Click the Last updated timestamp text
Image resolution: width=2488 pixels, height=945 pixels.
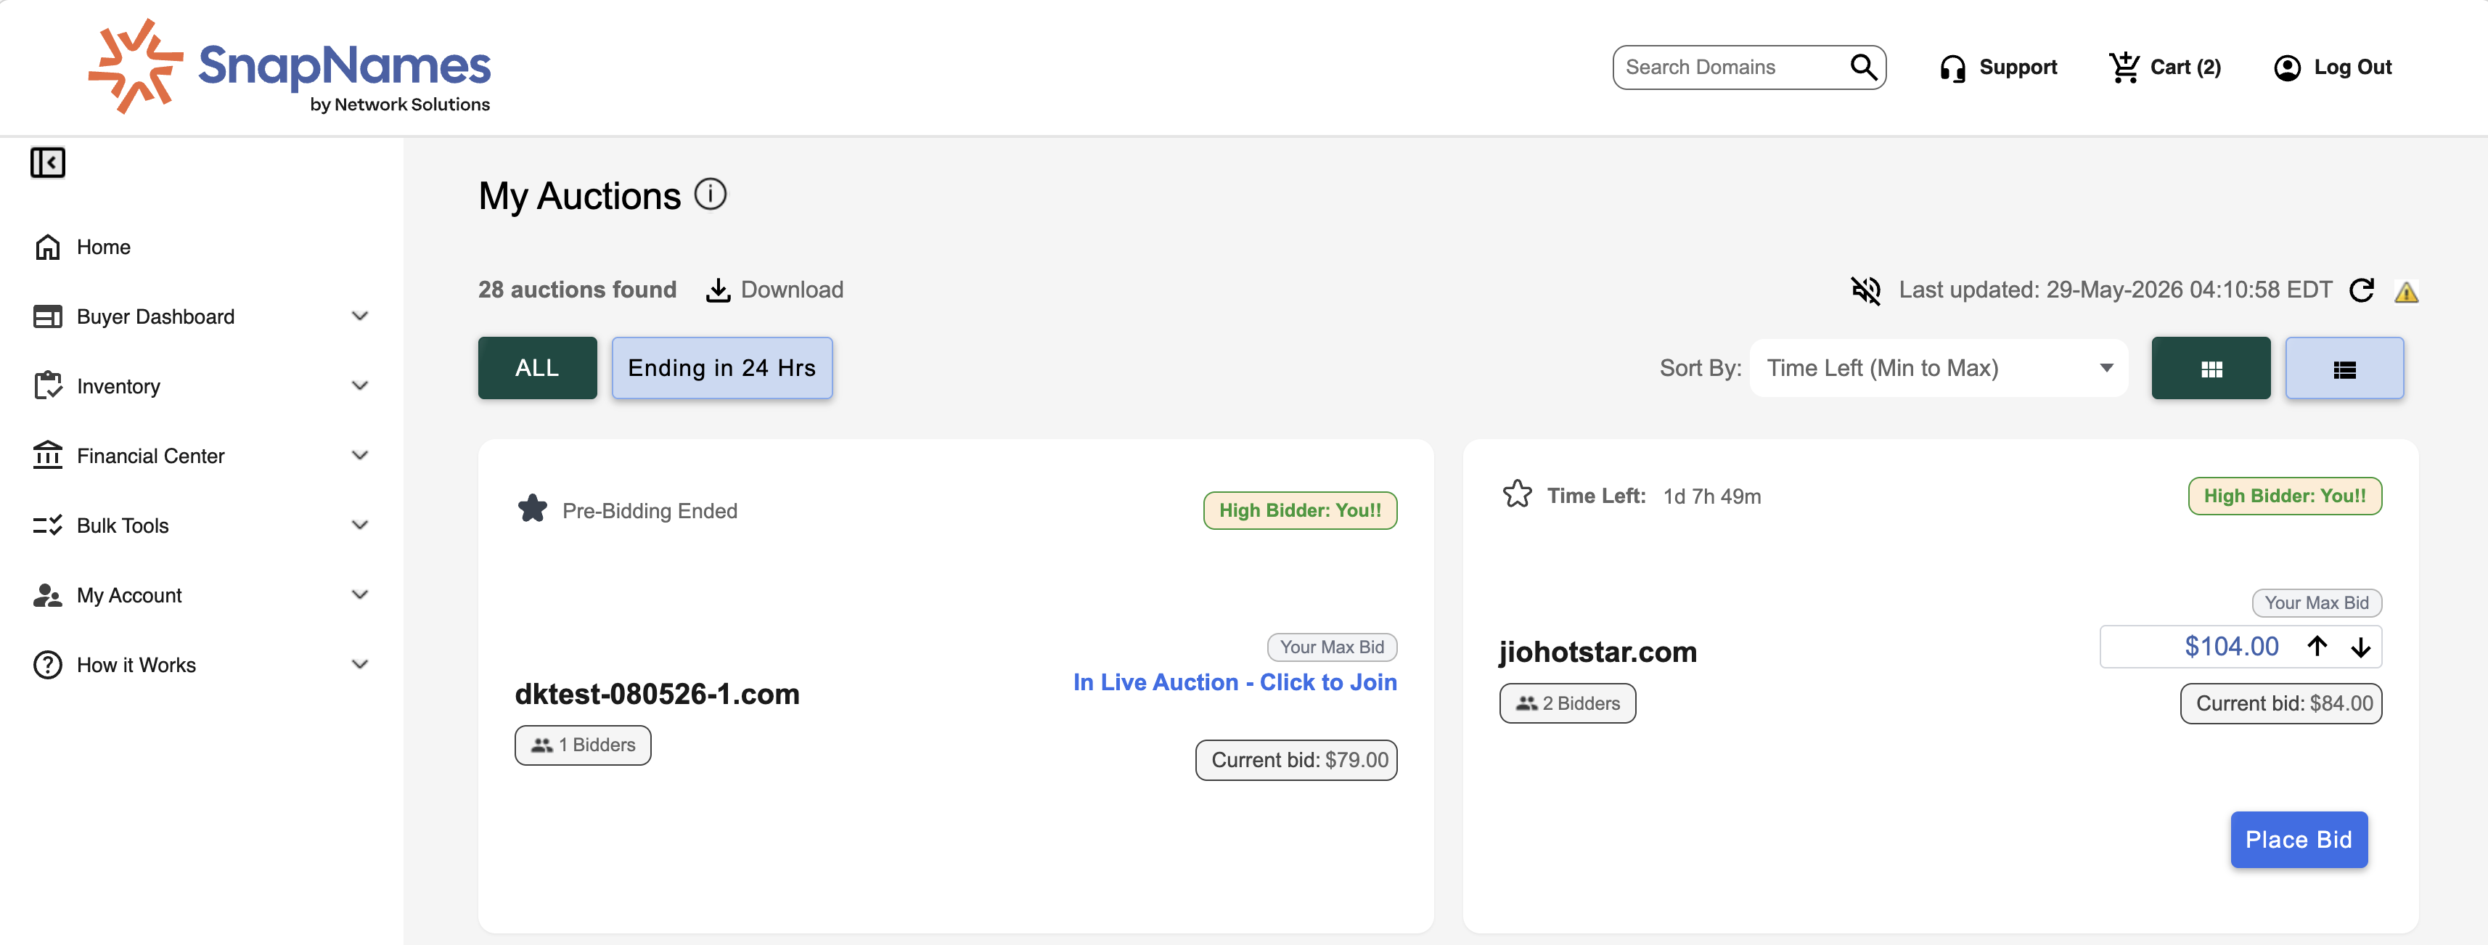(2115, 290)
